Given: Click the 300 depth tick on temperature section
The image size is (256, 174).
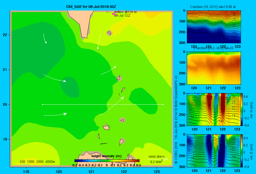Looking at the screenshot, I should pos(182,43).
